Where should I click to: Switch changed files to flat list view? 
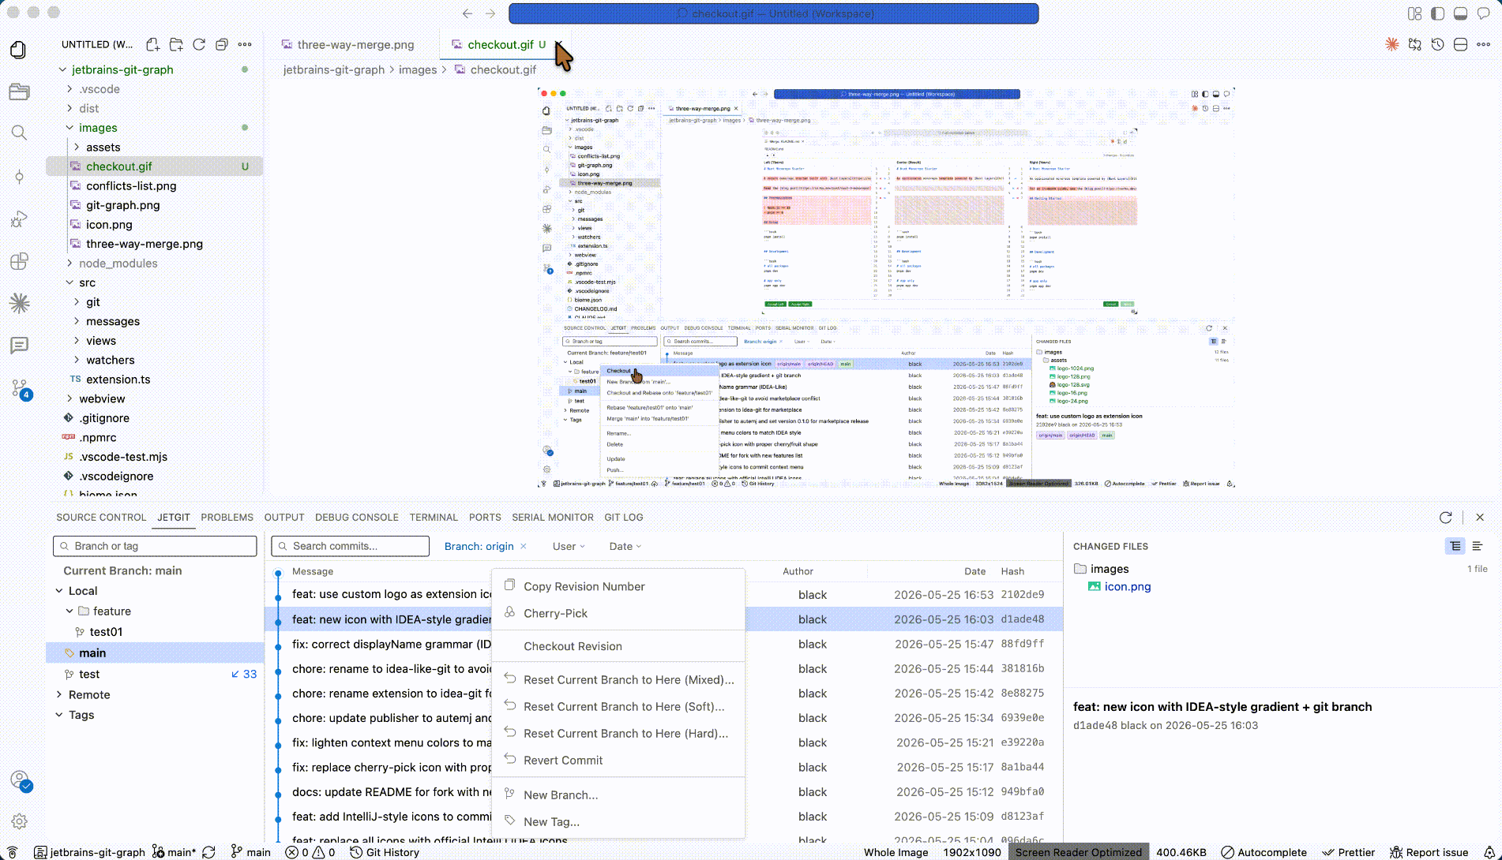point(1478,546)
